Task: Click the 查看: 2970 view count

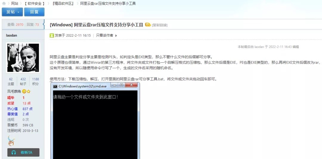Action: pos(16,25)
